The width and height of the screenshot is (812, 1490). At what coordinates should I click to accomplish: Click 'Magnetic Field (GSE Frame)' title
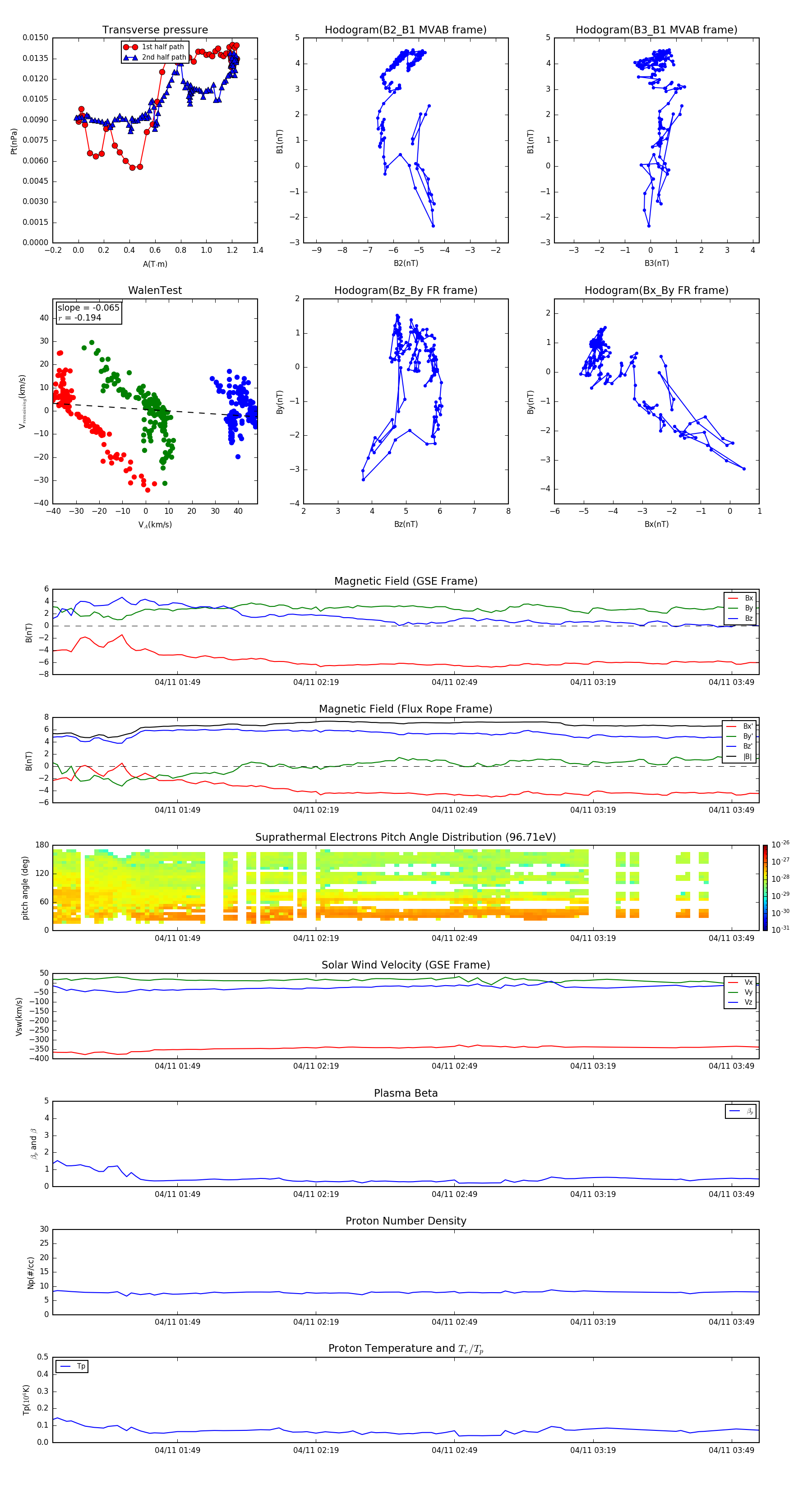[406, 581]
